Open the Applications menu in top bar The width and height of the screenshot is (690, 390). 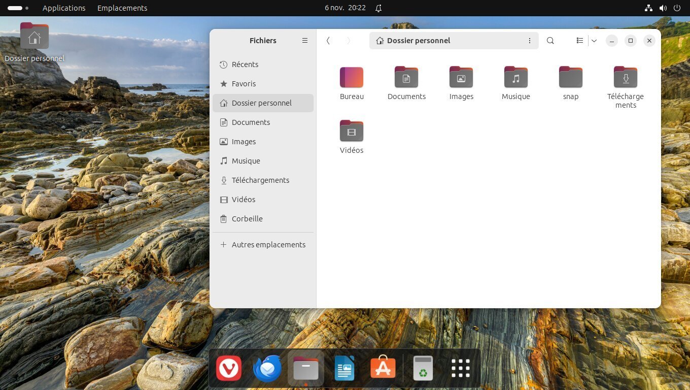pyautogui.click(x=64, y=8)
